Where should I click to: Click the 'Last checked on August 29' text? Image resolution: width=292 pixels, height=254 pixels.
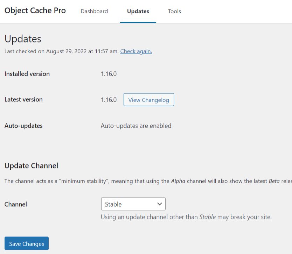click(61, 51)
